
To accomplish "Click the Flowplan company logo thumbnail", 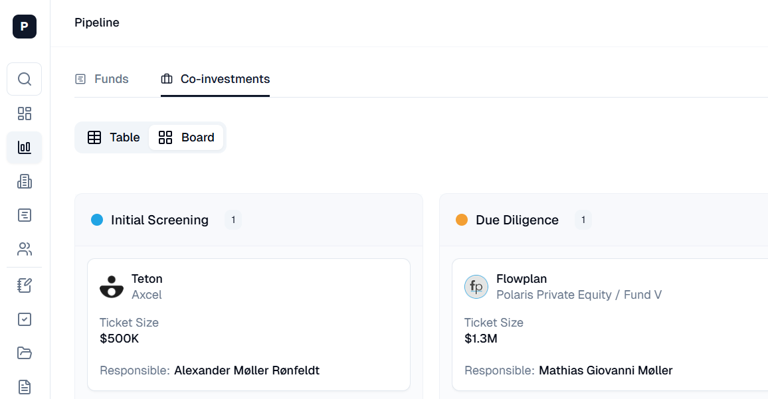I will [476, 287].
